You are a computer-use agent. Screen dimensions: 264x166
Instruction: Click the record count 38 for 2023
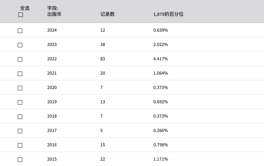tap(103, 44)
